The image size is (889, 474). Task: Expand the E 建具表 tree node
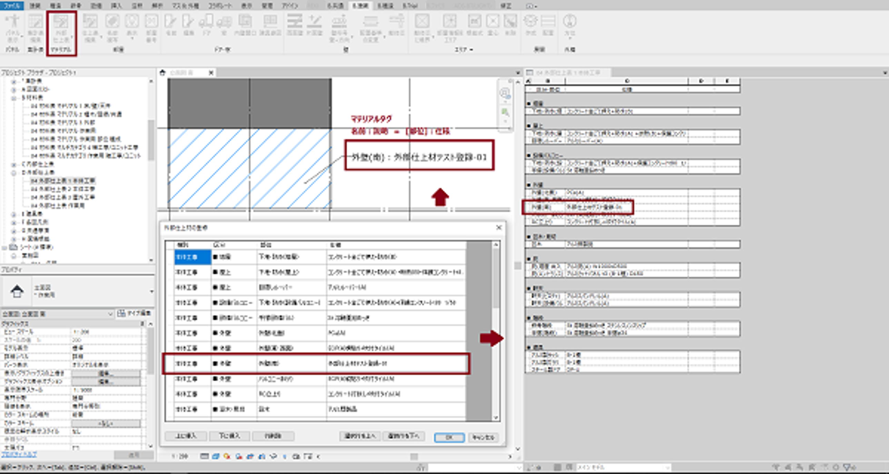point(14,214)
